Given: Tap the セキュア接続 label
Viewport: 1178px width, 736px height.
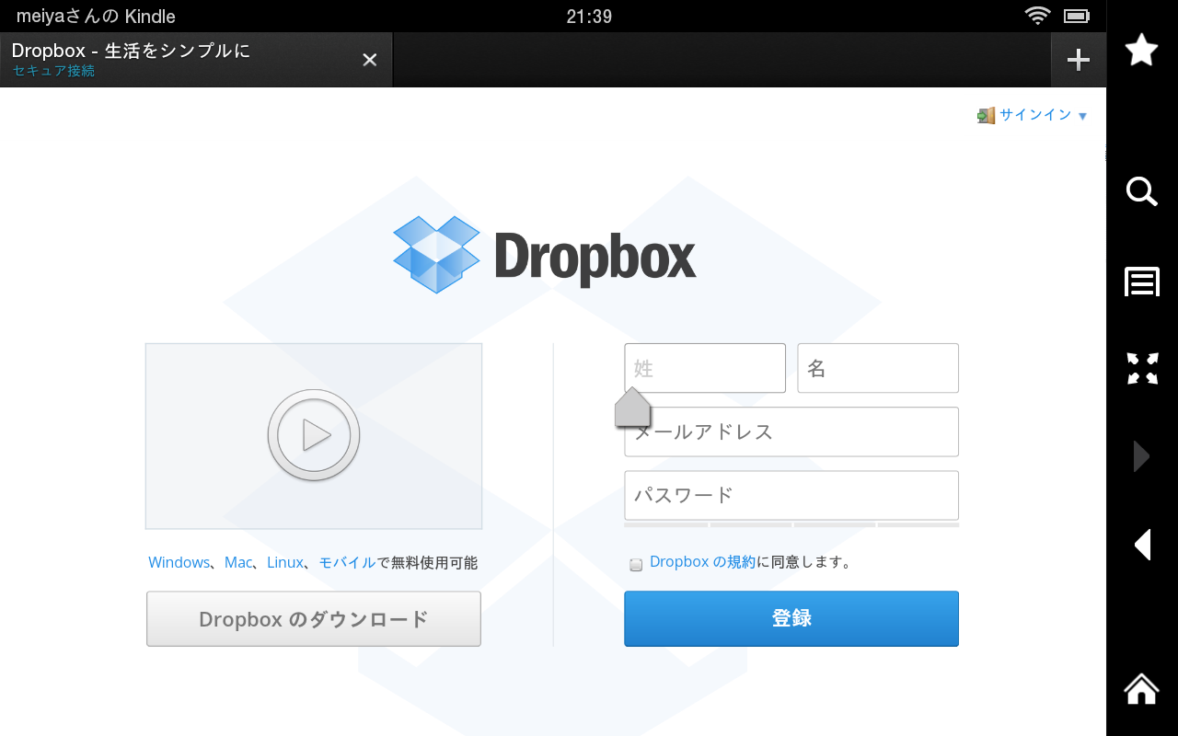Looking at the screenshot, I should click(53, 71).
